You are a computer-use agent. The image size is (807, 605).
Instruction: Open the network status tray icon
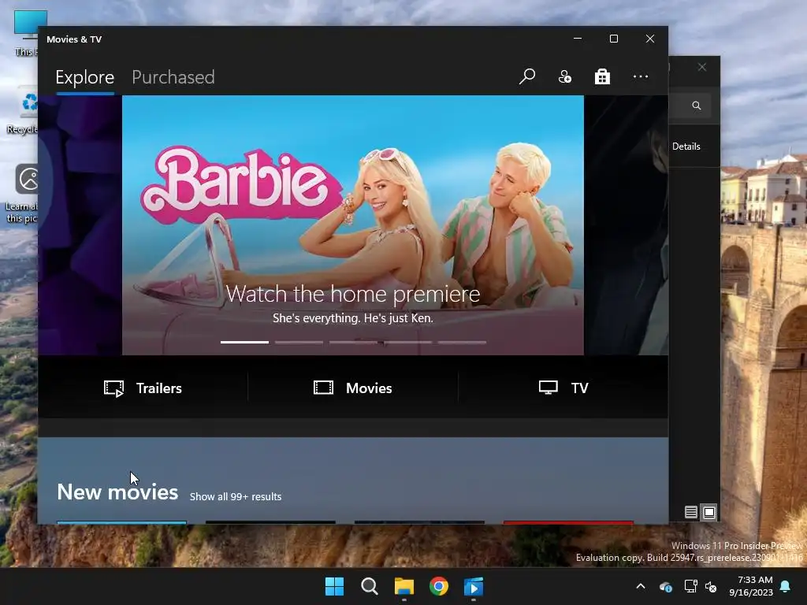click(690, 586)
